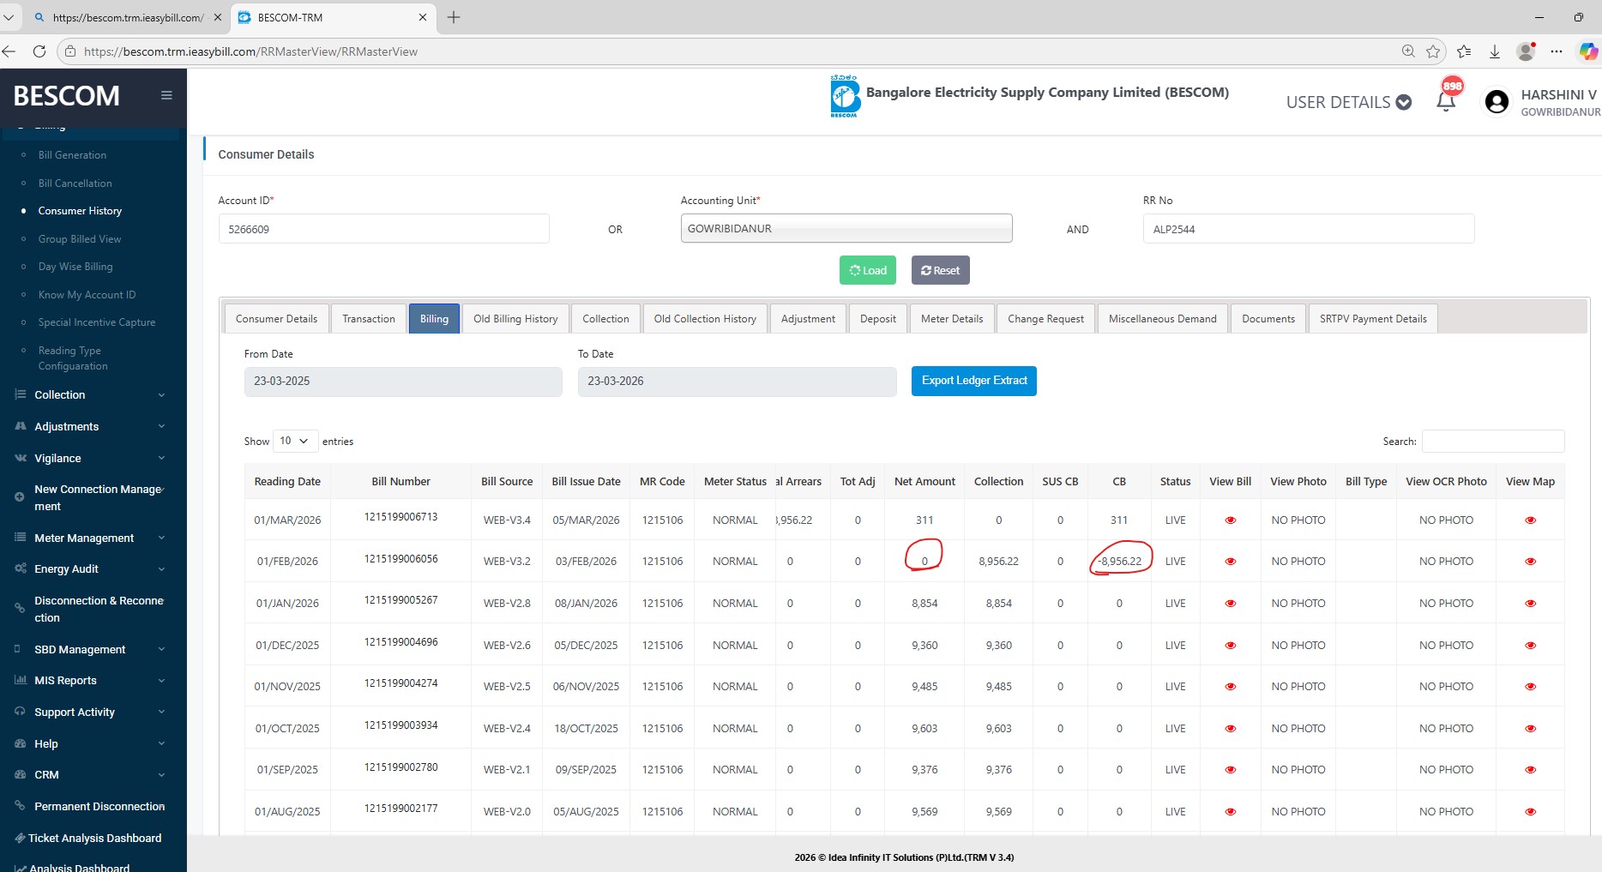Click the user profile avatar icon
Screen dimensions: 1602x872
1497,102
